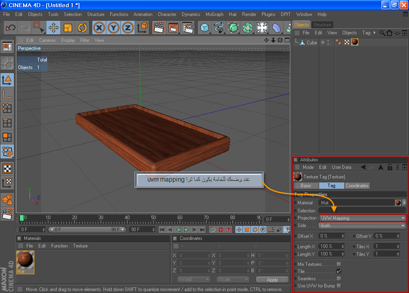Select the Live Selection tool
This screenshot has height=293, width=409.
(39, 28)
